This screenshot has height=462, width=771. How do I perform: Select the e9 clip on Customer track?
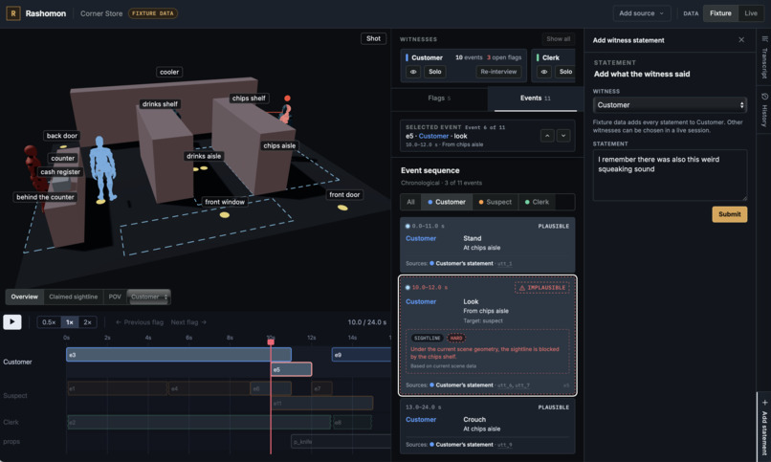click(x=362, y=355)
